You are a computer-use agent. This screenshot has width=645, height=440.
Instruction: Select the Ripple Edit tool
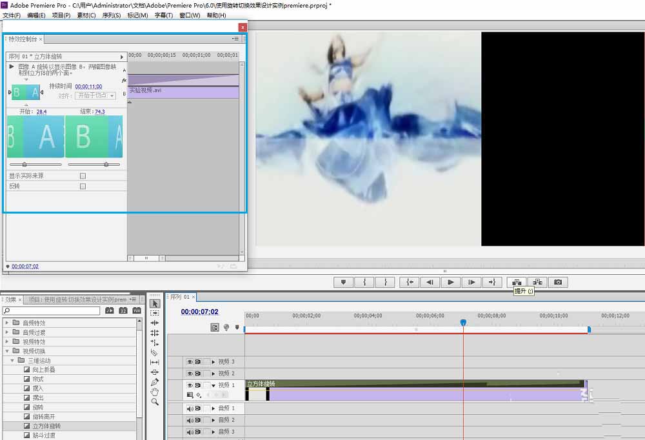(x=155, y=323)
